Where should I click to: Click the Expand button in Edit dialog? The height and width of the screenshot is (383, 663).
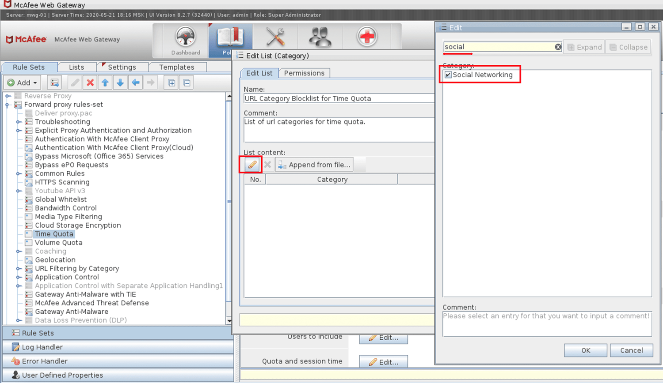(585, 47)
